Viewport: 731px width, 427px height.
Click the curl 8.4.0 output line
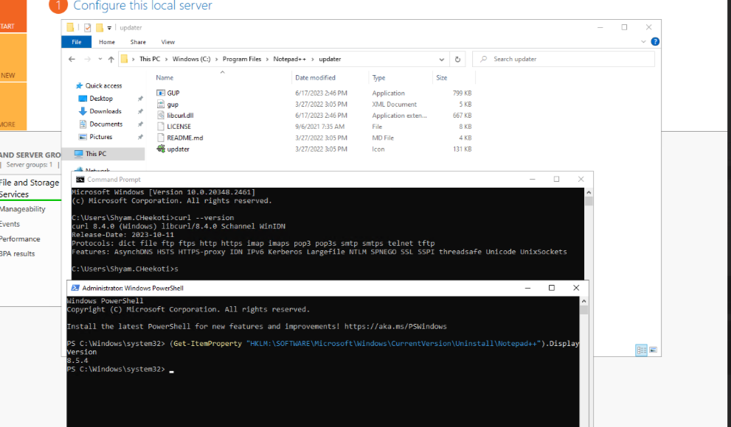coord(179,226)
